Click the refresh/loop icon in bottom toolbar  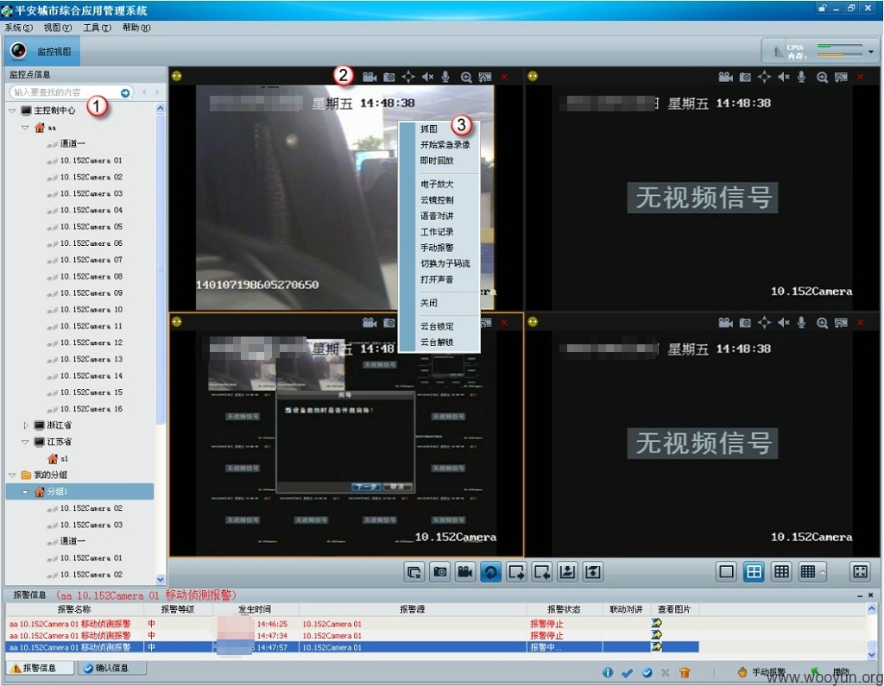[490, 572]
